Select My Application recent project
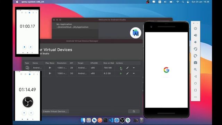This screenshot has height=125, width=222. click(75, 26)
